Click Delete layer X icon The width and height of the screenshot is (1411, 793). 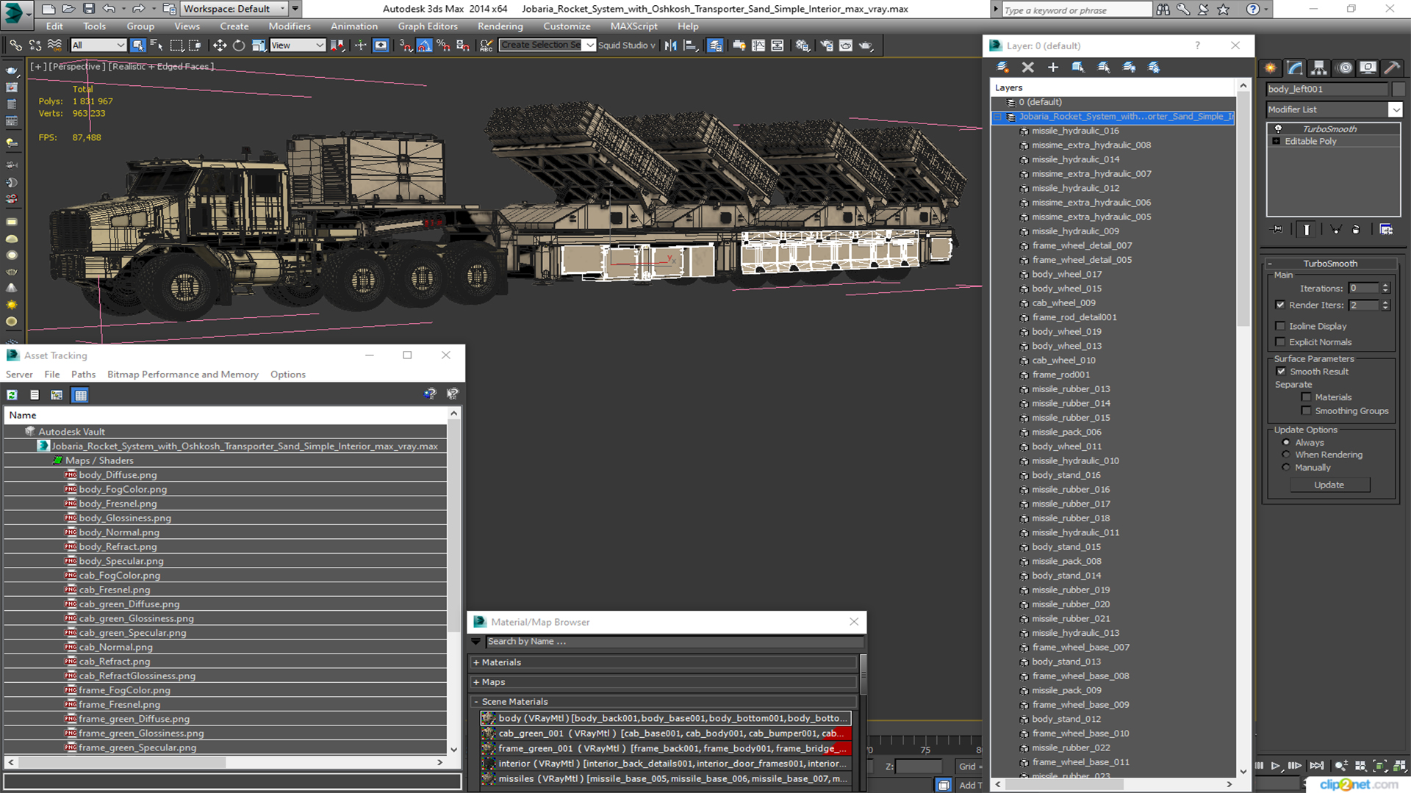pyautogui.click(x=1028, y=67)
